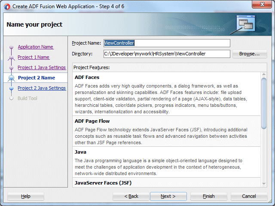Select the Java feature heading

point(80,152)
